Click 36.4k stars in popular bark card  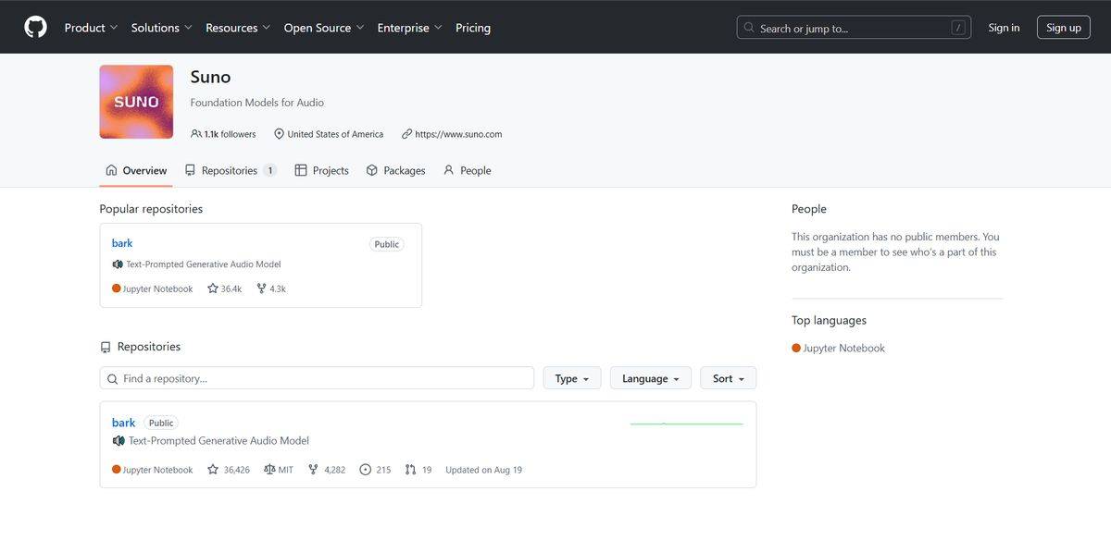224,288
